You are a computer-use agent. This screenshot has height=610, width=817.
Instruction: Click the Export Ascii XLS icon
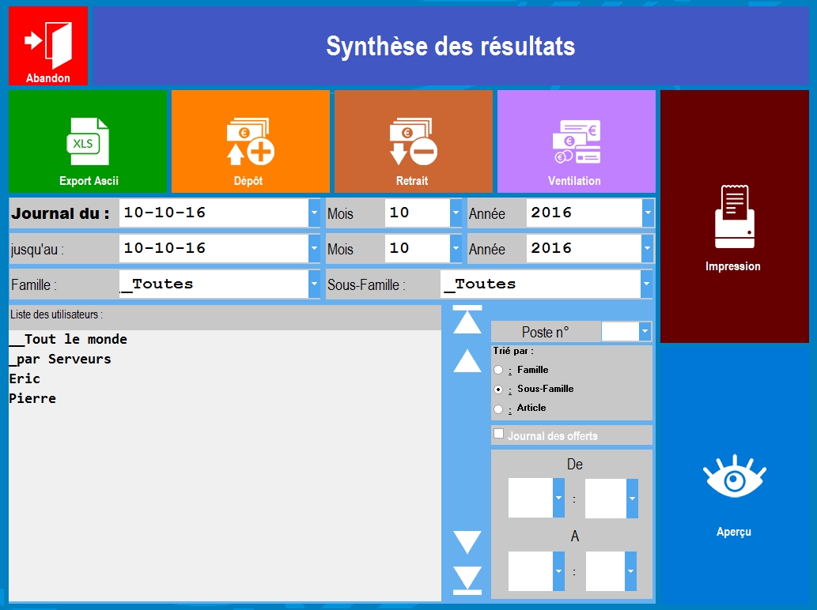88,141
